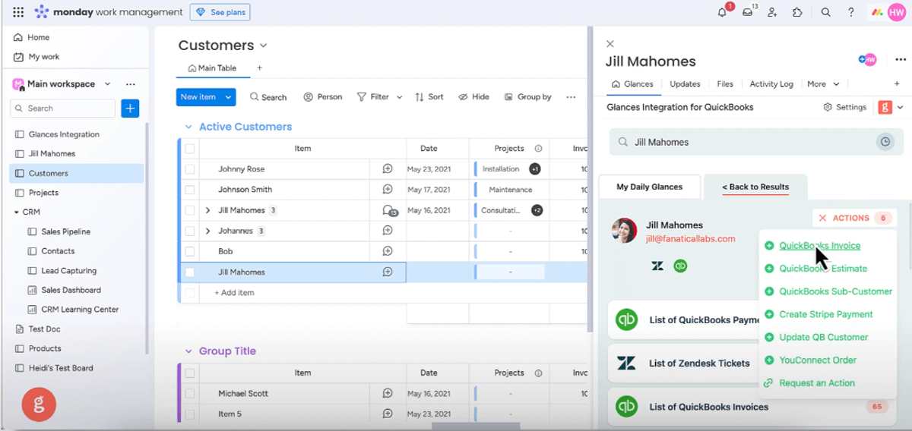Select all items in Active Customers header checkbox
Viewport: 912px width, 431px height.
[190, 149]
